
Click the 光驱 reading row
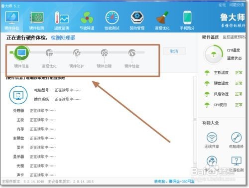pos(36,166)
